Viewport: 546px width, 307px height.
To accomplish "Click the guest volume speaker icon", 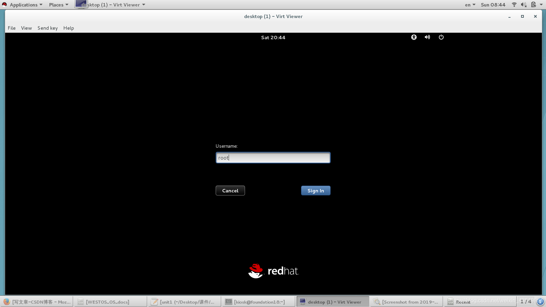I will [427, 37].
